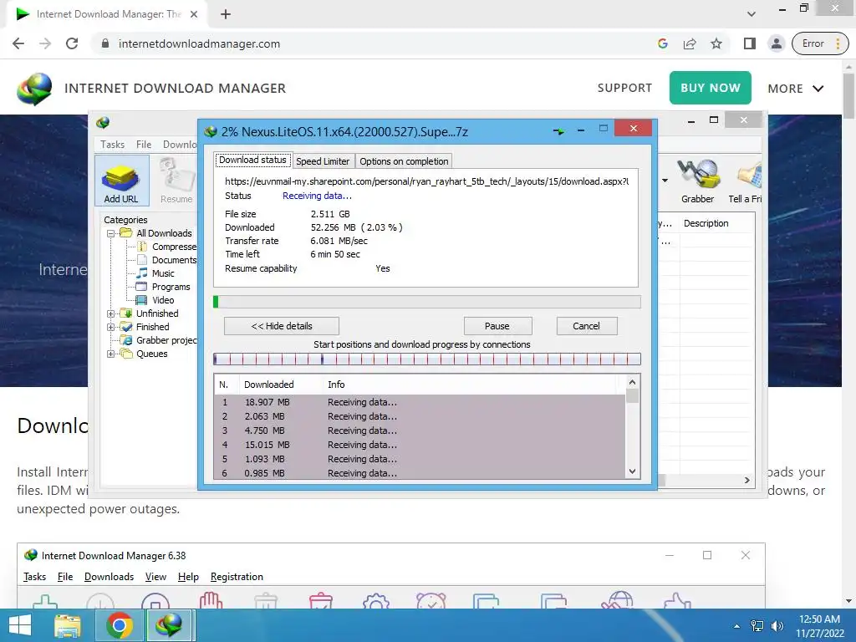Image resolution: width=856 pixels, height=642 pixels.
Task: Select the Documents category folder
Action: click(166, 260)
